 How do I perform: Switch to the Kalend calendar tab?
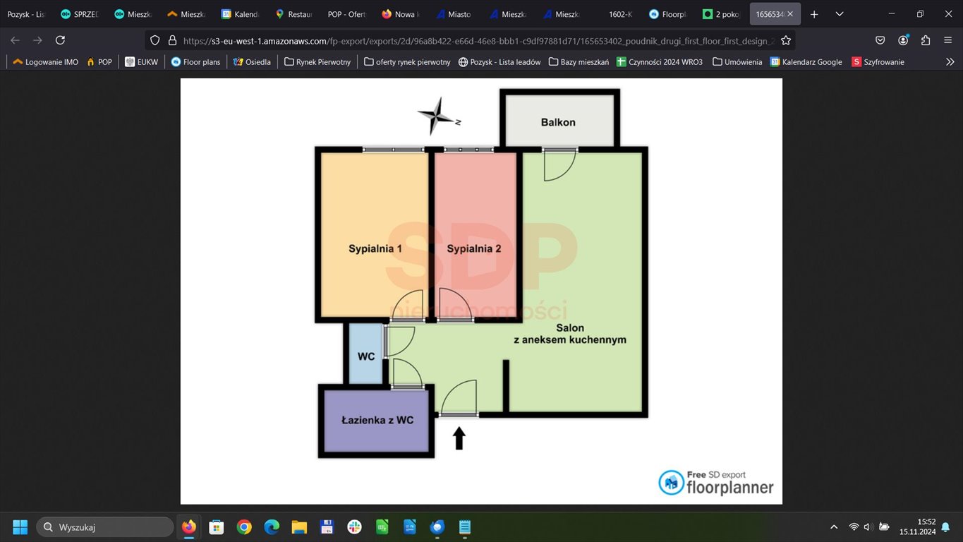[x=240, y=14]
